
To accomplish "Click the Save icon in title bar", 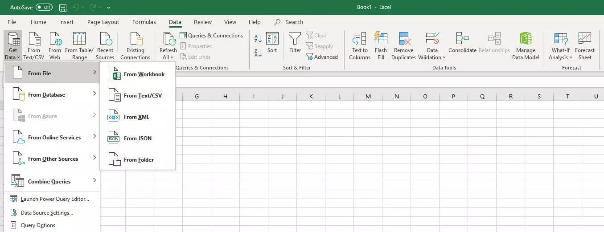I will pyautogui.click(x=63, y=8).
